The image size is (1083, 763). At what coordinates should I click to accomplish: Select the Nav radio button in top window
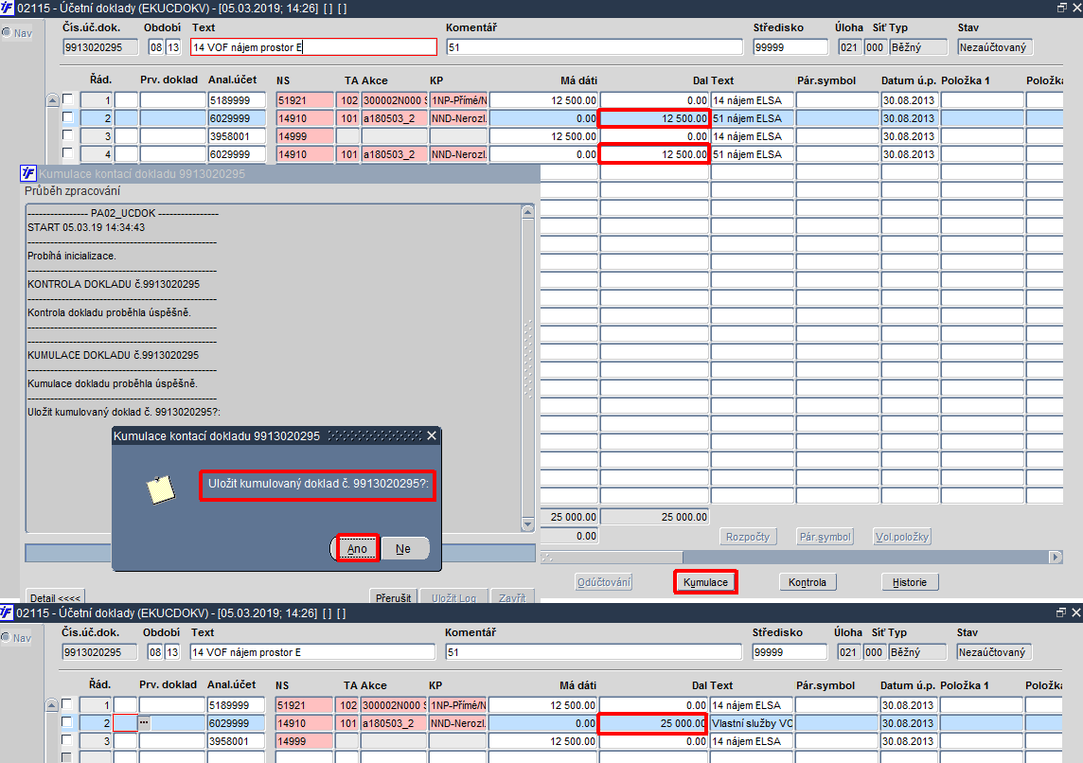(x=7, y=32)
